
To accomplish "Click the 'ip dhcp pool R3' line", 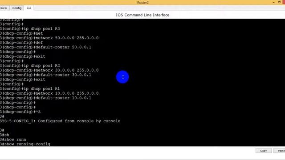I will pyautogui.click(x=30, y=28).
